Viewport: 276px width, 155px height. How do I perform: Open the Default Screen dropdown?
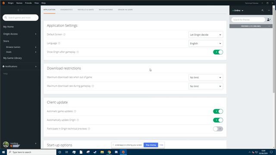pos(206,34)
